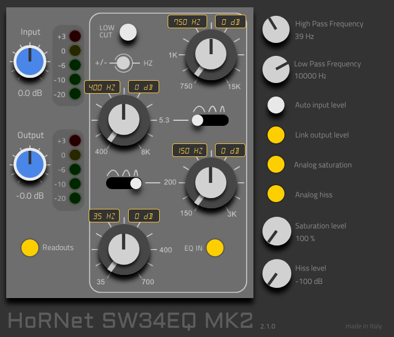Click the 100 % saturation value
This screenshot has height=337, width=394.
point(305,238)
